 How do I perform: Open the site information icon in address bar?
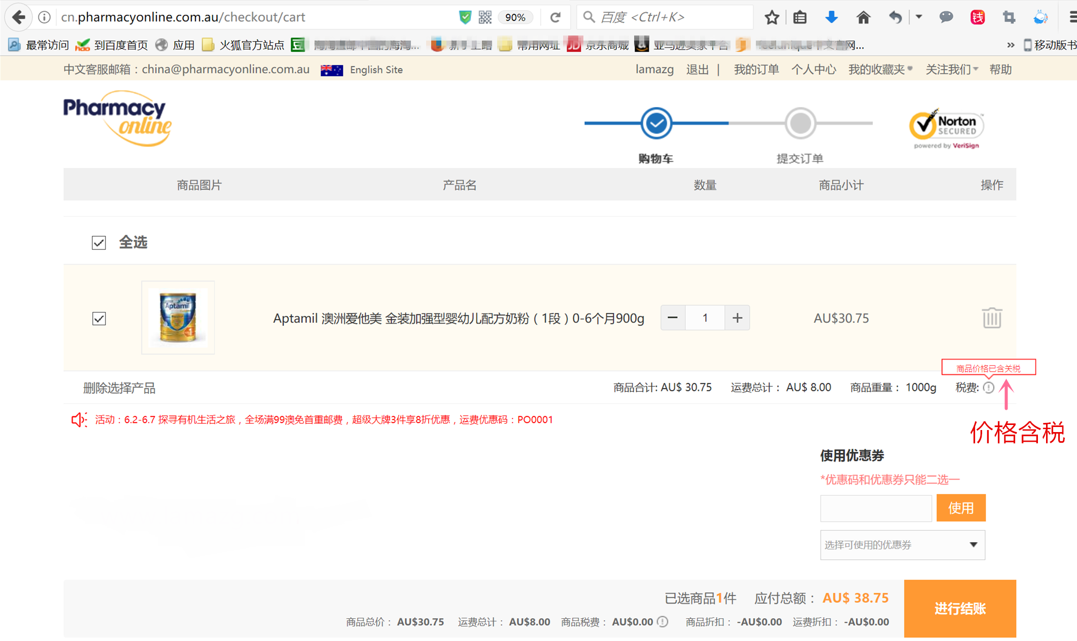[45, 17]
